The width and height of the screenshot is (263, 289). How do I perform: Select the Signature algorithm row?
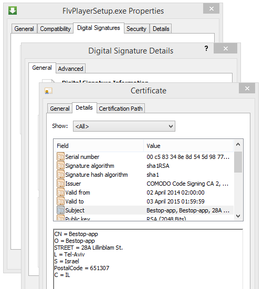(x=144, y=166)
